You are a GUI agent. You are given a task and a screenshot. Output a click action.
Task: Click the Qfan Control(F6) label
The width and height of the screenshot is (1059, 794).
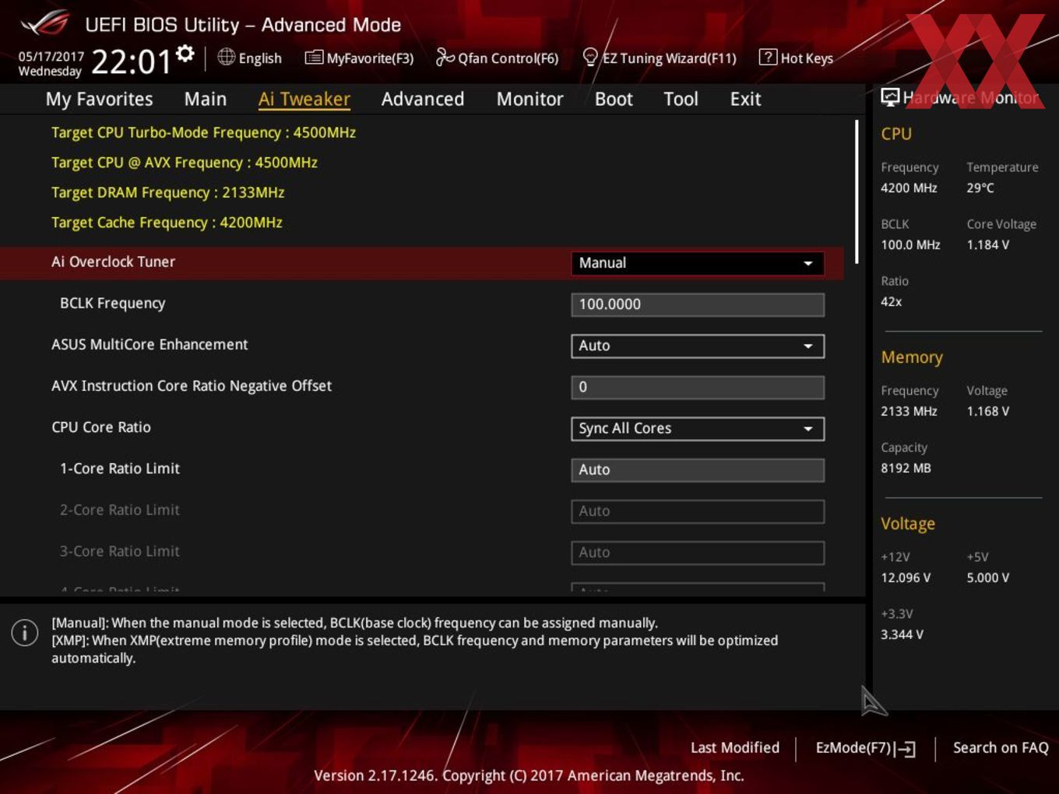(508, 58)
